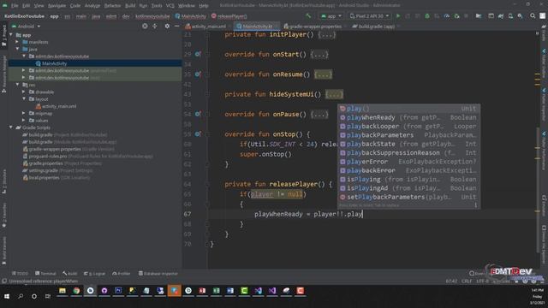Start debugging with the bug icon
Screen dimensions: 548x308
(427, 16)
